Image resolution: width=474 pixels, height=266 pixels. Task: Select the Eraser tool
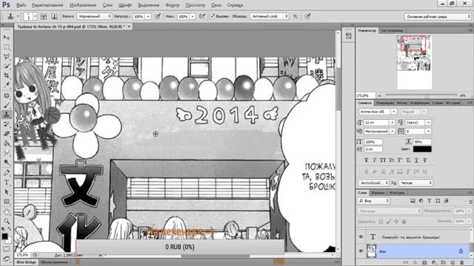coord(7,134)
